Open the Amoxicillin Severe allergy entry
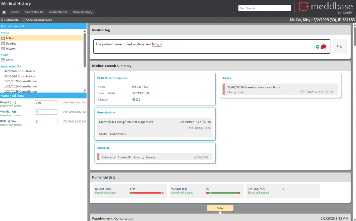The image size is (356, 221). pyautogui.click(x=155, y=157)
